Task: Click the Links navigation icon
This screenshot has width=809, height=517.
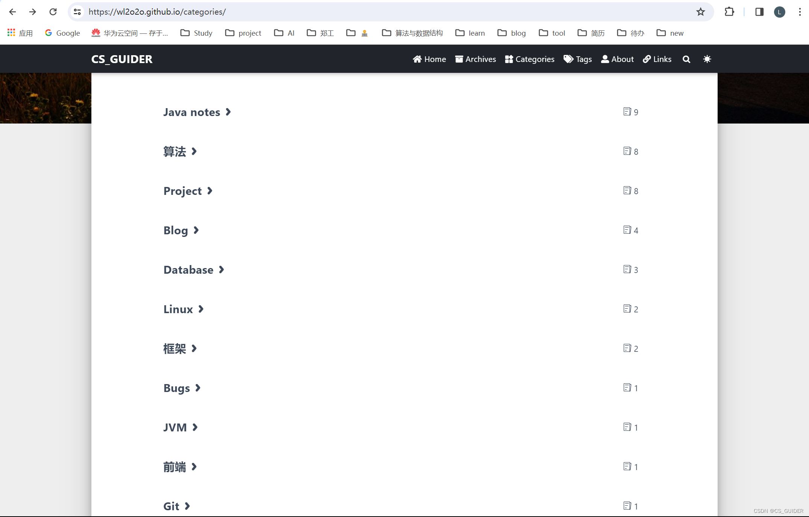Action: pos(647,58)
